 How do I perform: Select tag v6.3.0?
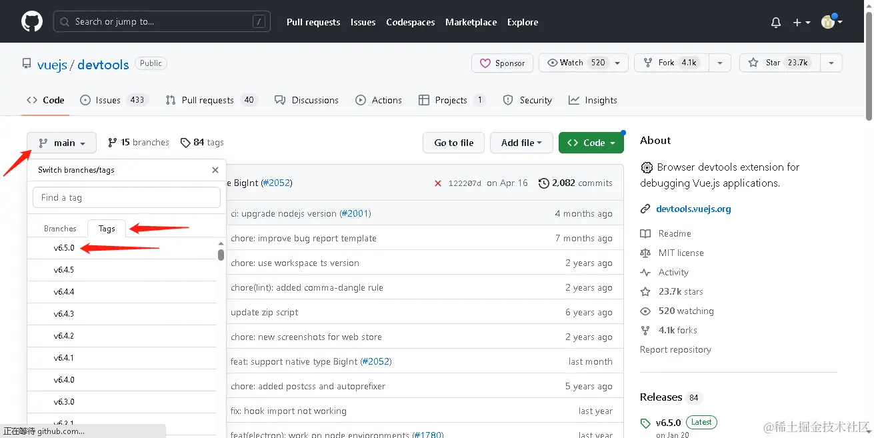(x=122, y=402)
